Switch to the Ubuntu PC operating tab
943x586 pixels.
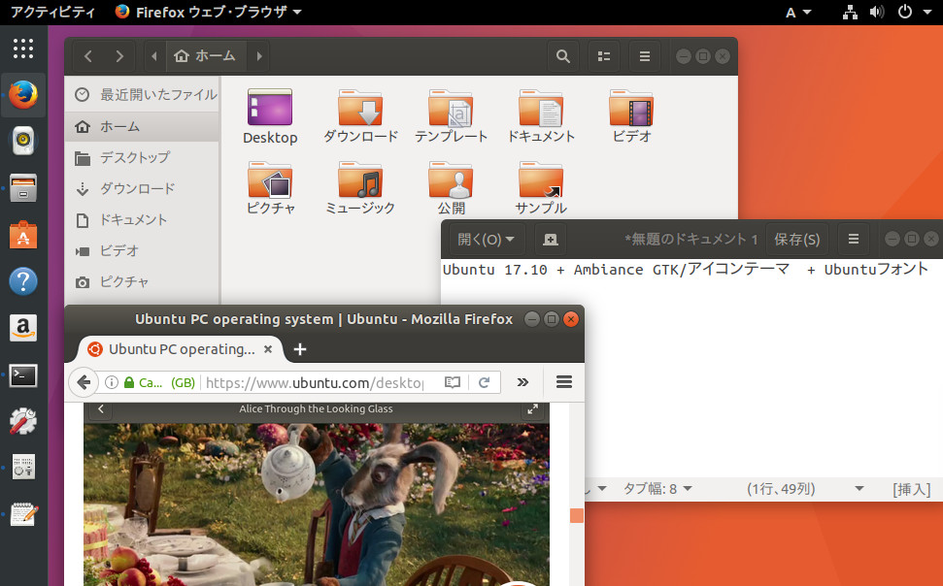[175, 349]
